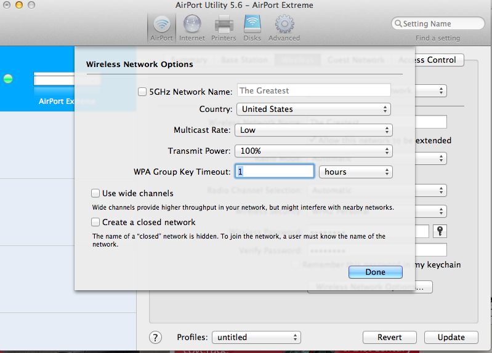
Task: Click the key icon beside Wireless Password
Action: pyautogui.click(x=440, y=231)
